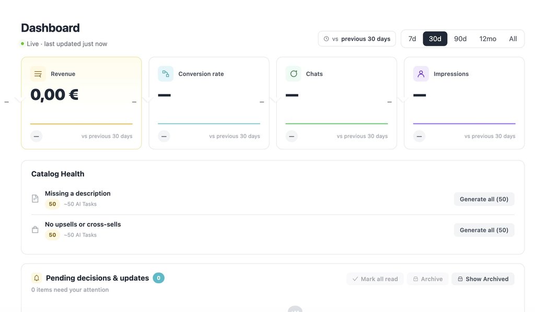This screenshot has width=535, height=312.
Task: Click the Pending decisions & updates heading
Action: click(x=97, y=278)
